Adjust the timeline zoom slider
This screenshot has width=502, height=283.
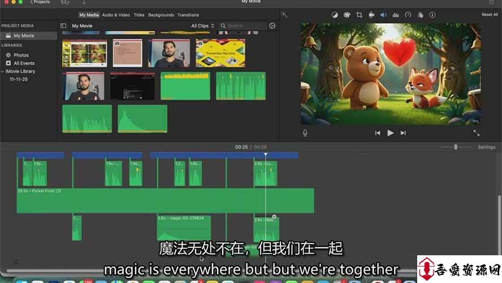(456, 147)
